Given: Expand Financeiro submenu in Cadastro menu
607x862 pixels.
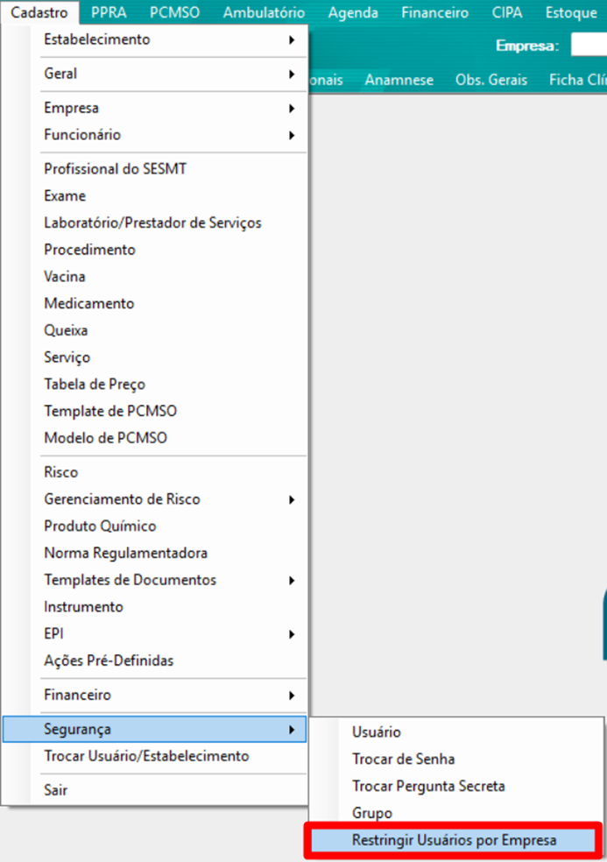Looking at the screenshot, I should pos(154,695).
